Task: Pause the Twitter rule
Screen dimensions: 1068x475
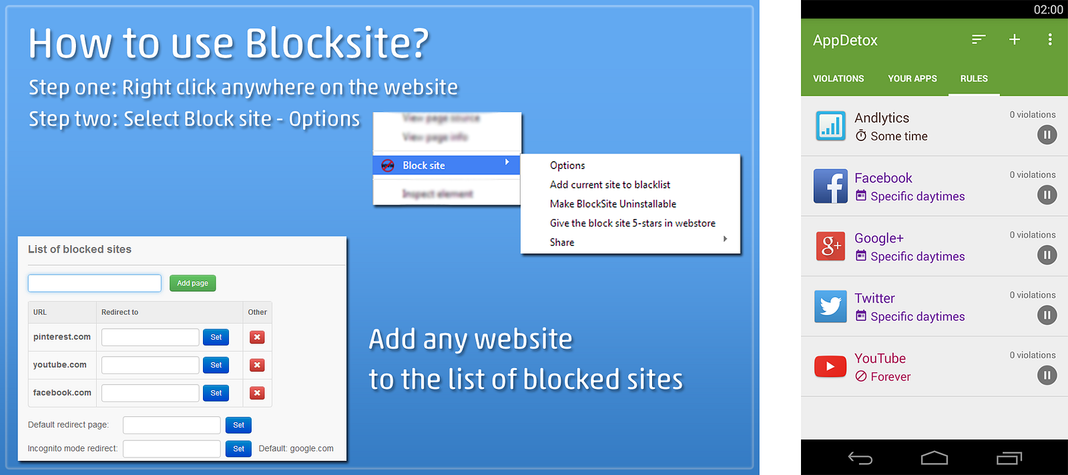Action: coord(1047,315)
